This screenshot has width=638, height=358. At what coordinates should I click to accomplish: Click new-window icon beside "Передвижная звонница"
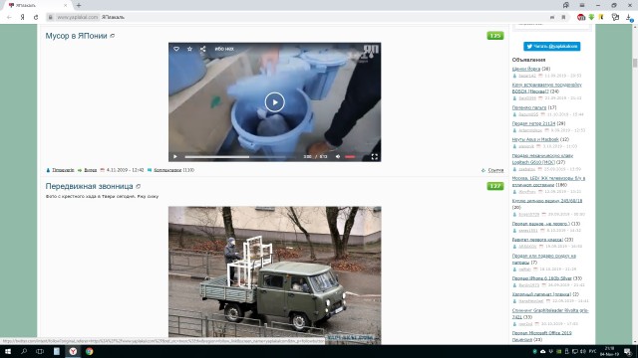(139, 186)
